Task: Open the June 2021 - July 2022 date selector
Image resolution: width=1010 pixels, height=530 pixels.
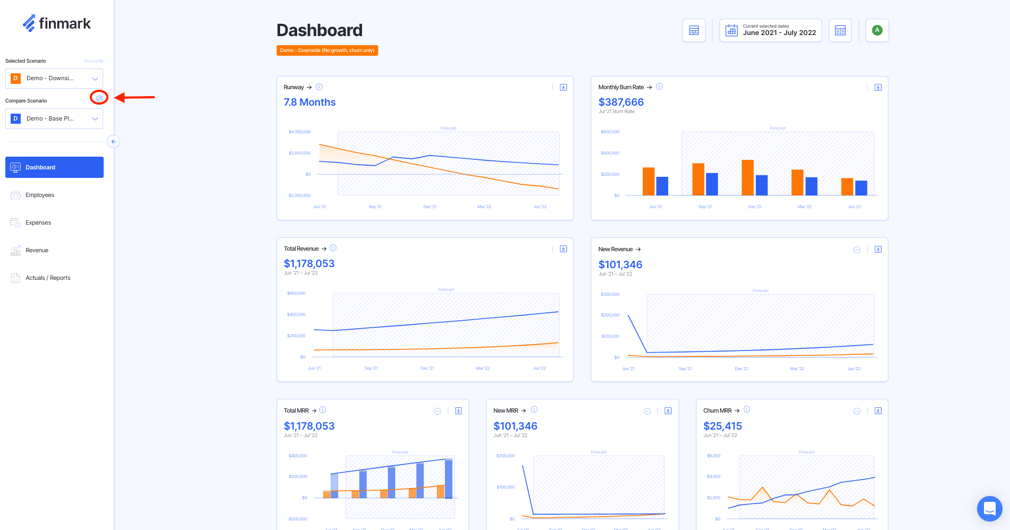Action: point(770,31)
